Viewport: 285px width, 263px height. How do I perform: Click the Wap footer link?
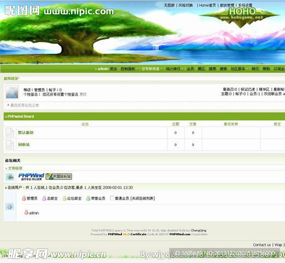[278, 245]
